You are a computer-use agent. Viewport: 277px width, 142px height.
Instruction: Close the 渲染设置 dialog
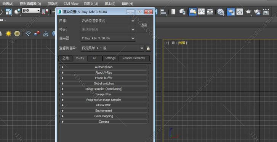coord(148,12)
